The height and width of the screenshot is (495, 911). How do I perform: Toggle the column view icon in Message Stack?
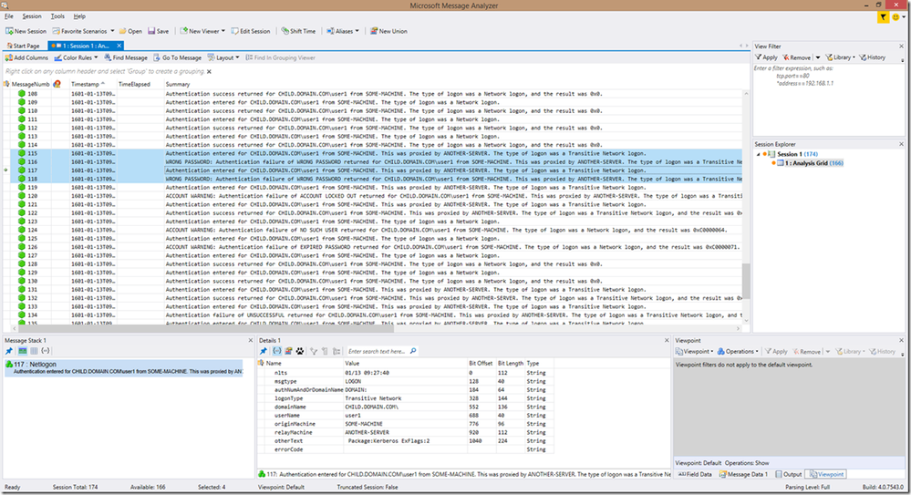35,351
